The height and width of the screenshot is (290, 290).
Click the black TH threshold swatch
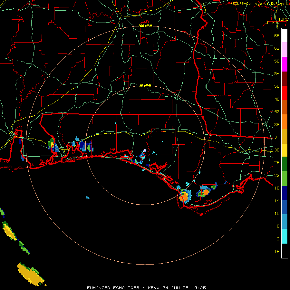pyautogui.click(x=285, y=251)
